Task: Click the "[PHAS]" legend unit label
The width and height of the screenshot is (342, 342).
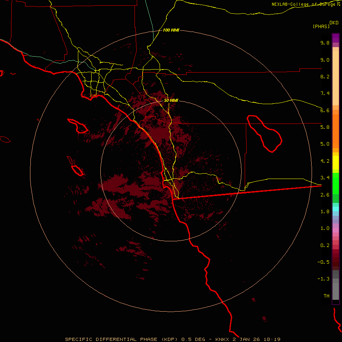Action: tap(321, 27)
